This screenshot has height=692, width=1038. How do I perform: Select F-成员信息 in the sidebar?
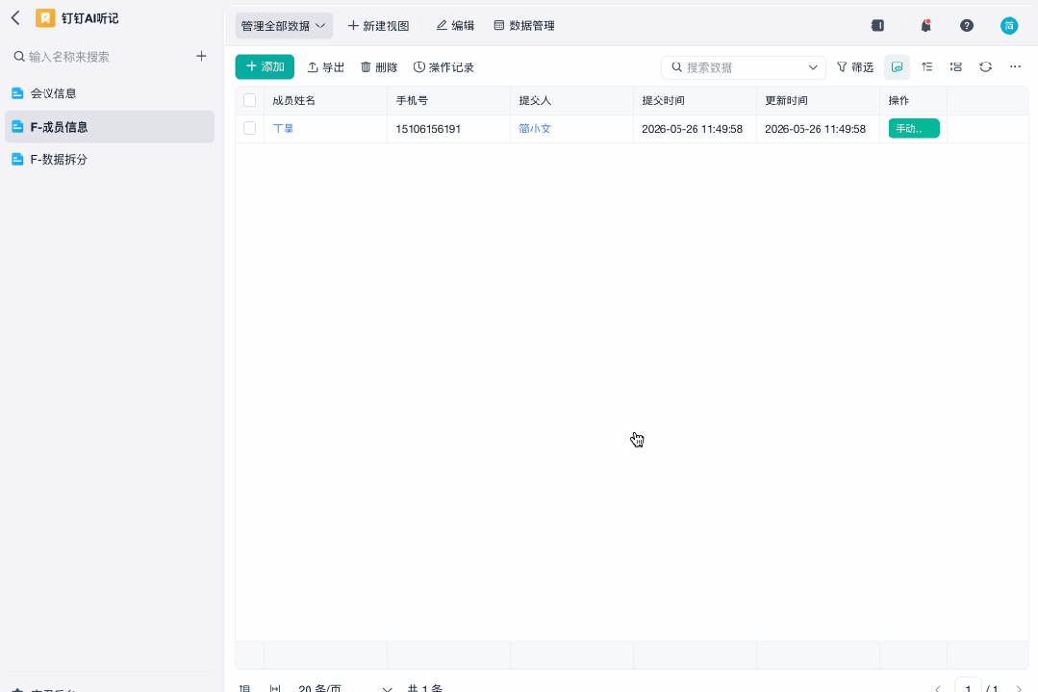click(110, 126)
